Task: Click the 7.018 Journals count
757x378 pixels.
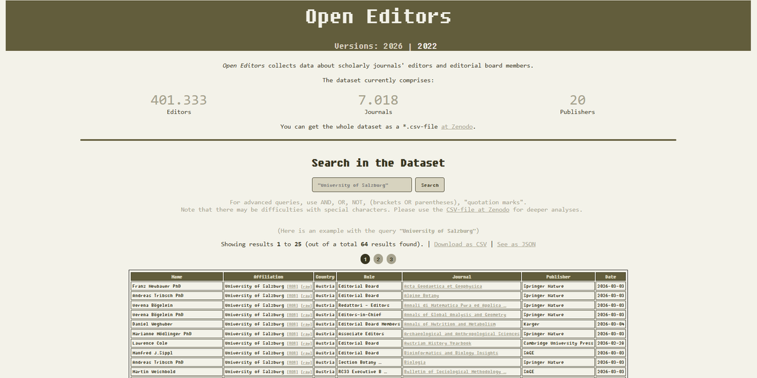Action: [x=378, y=100]
